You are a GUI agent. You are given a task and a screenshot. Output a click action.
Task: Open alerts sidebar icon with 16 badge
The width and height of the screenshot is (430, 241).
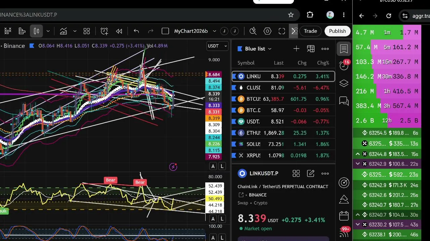coord(344,66)
